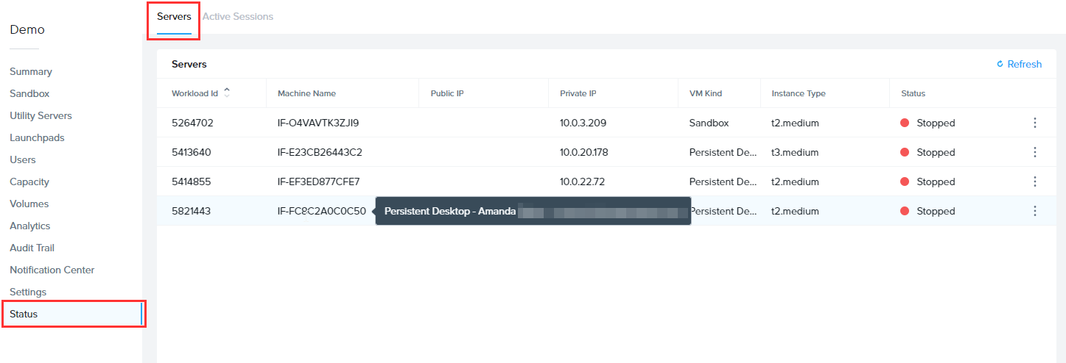1066x363 pixels.
Task: Open Summary in the sidebar
Action: (x=31, y=71)
